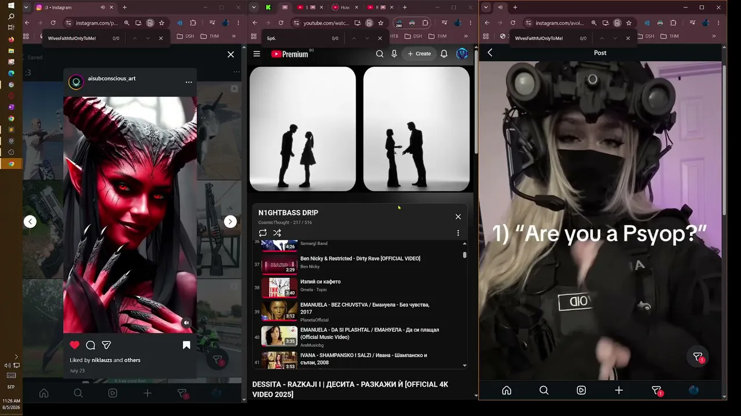Open Instagram messages in the bottom navigation bar
The width and height of the screenshot is (741, 416).
coord(656,391)
